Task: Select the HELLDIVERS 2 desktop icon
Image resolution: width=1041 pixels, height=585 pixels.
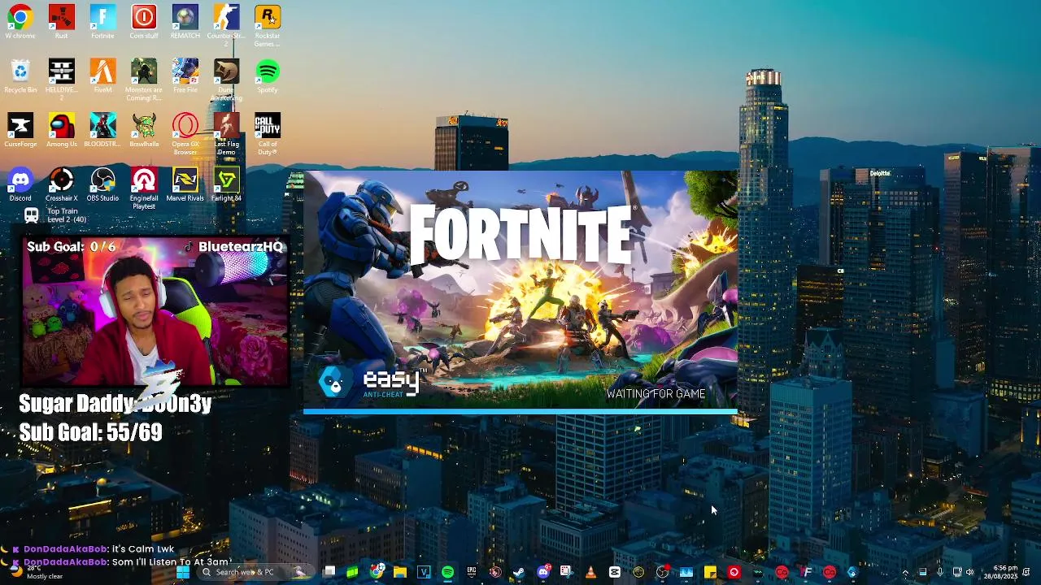Action: coord(62,79)
